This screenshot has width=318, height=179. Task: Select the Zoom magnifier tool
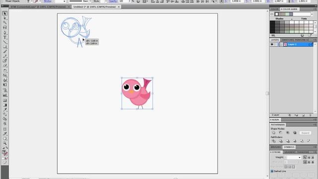click(5, 143)
